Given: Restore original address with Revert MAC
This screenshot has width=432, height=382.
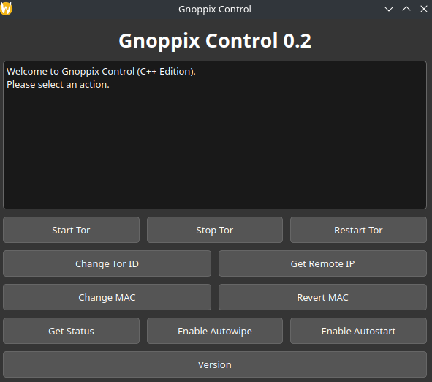Looking at the screenshot, I should pyautogui.click(x=322, y=297).
